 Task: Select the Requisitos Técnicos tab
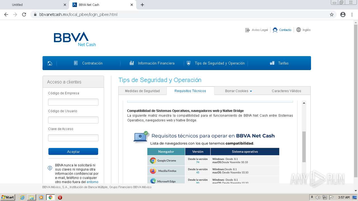coord(190,91)
